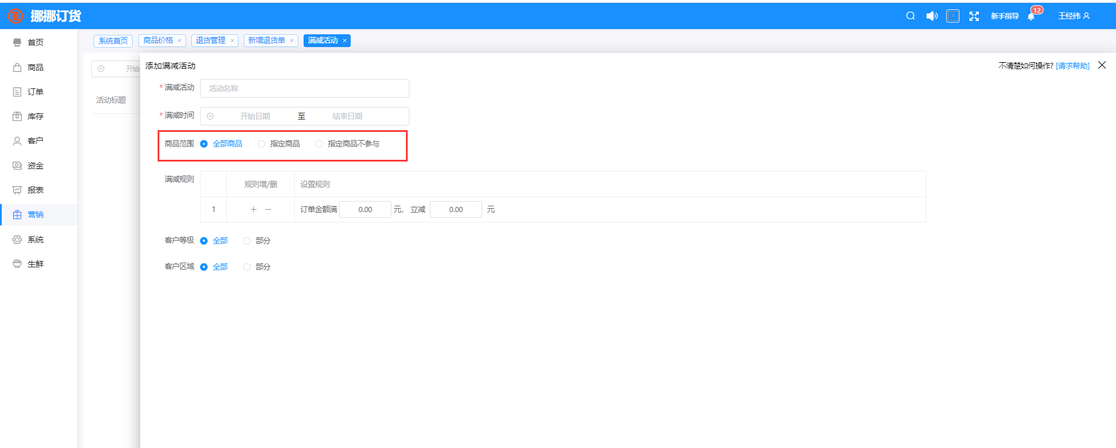The image size is (1116, 448).
Task: Switch to the 商品价格 tab
Action: coord(158,41)
